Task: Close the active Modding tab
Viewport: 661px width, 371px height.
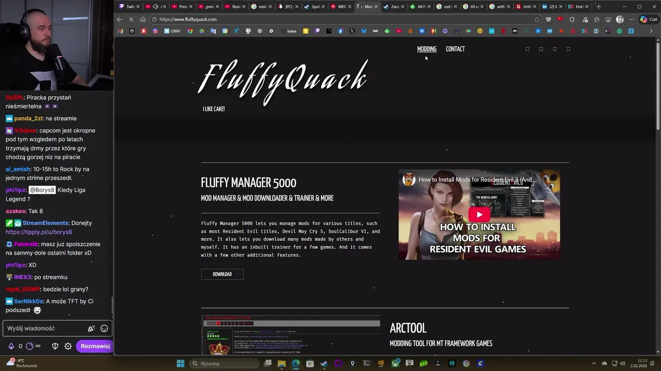Action: click(376, 7)
